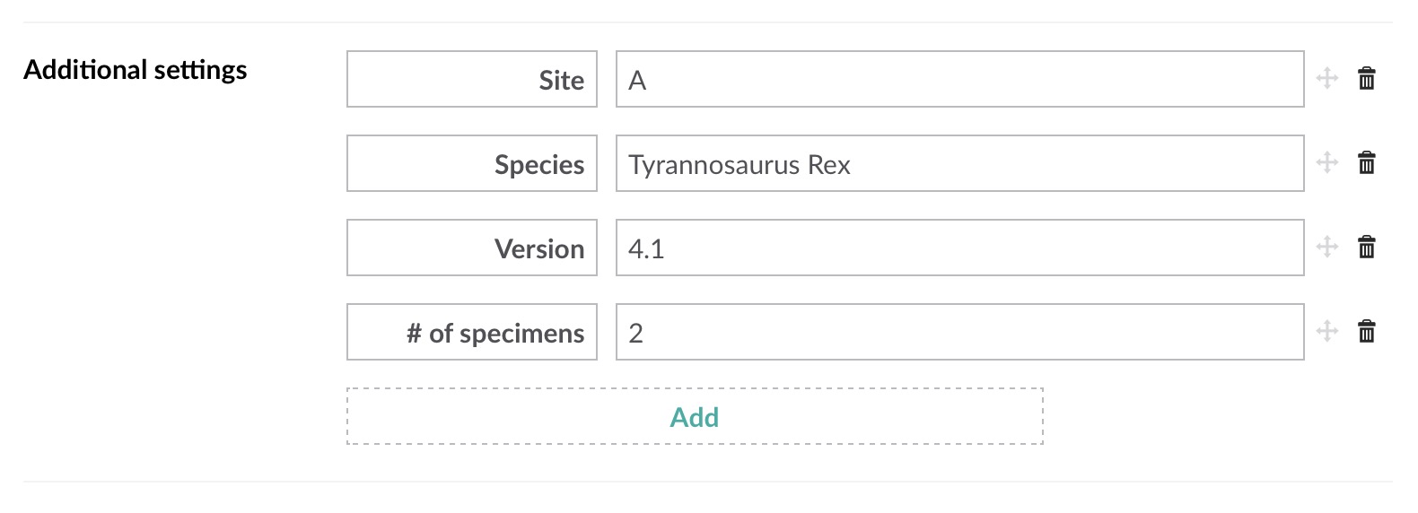This screenshot has height=513, width=1418.
Task: Click the Tyrannosaurus Rex value field
Action: coord(959,163)
